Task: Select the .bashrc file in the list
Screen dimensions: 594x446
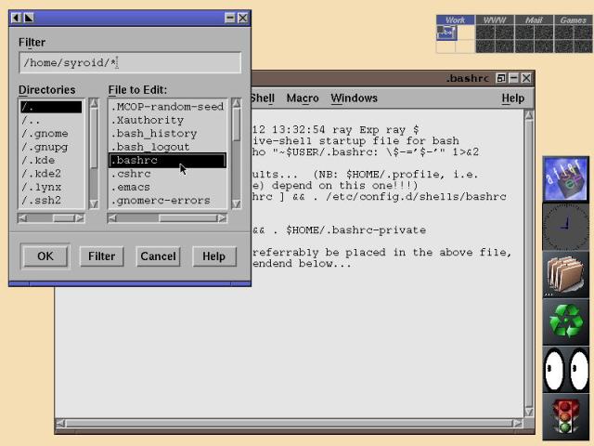Action: [x=167, y=160]
